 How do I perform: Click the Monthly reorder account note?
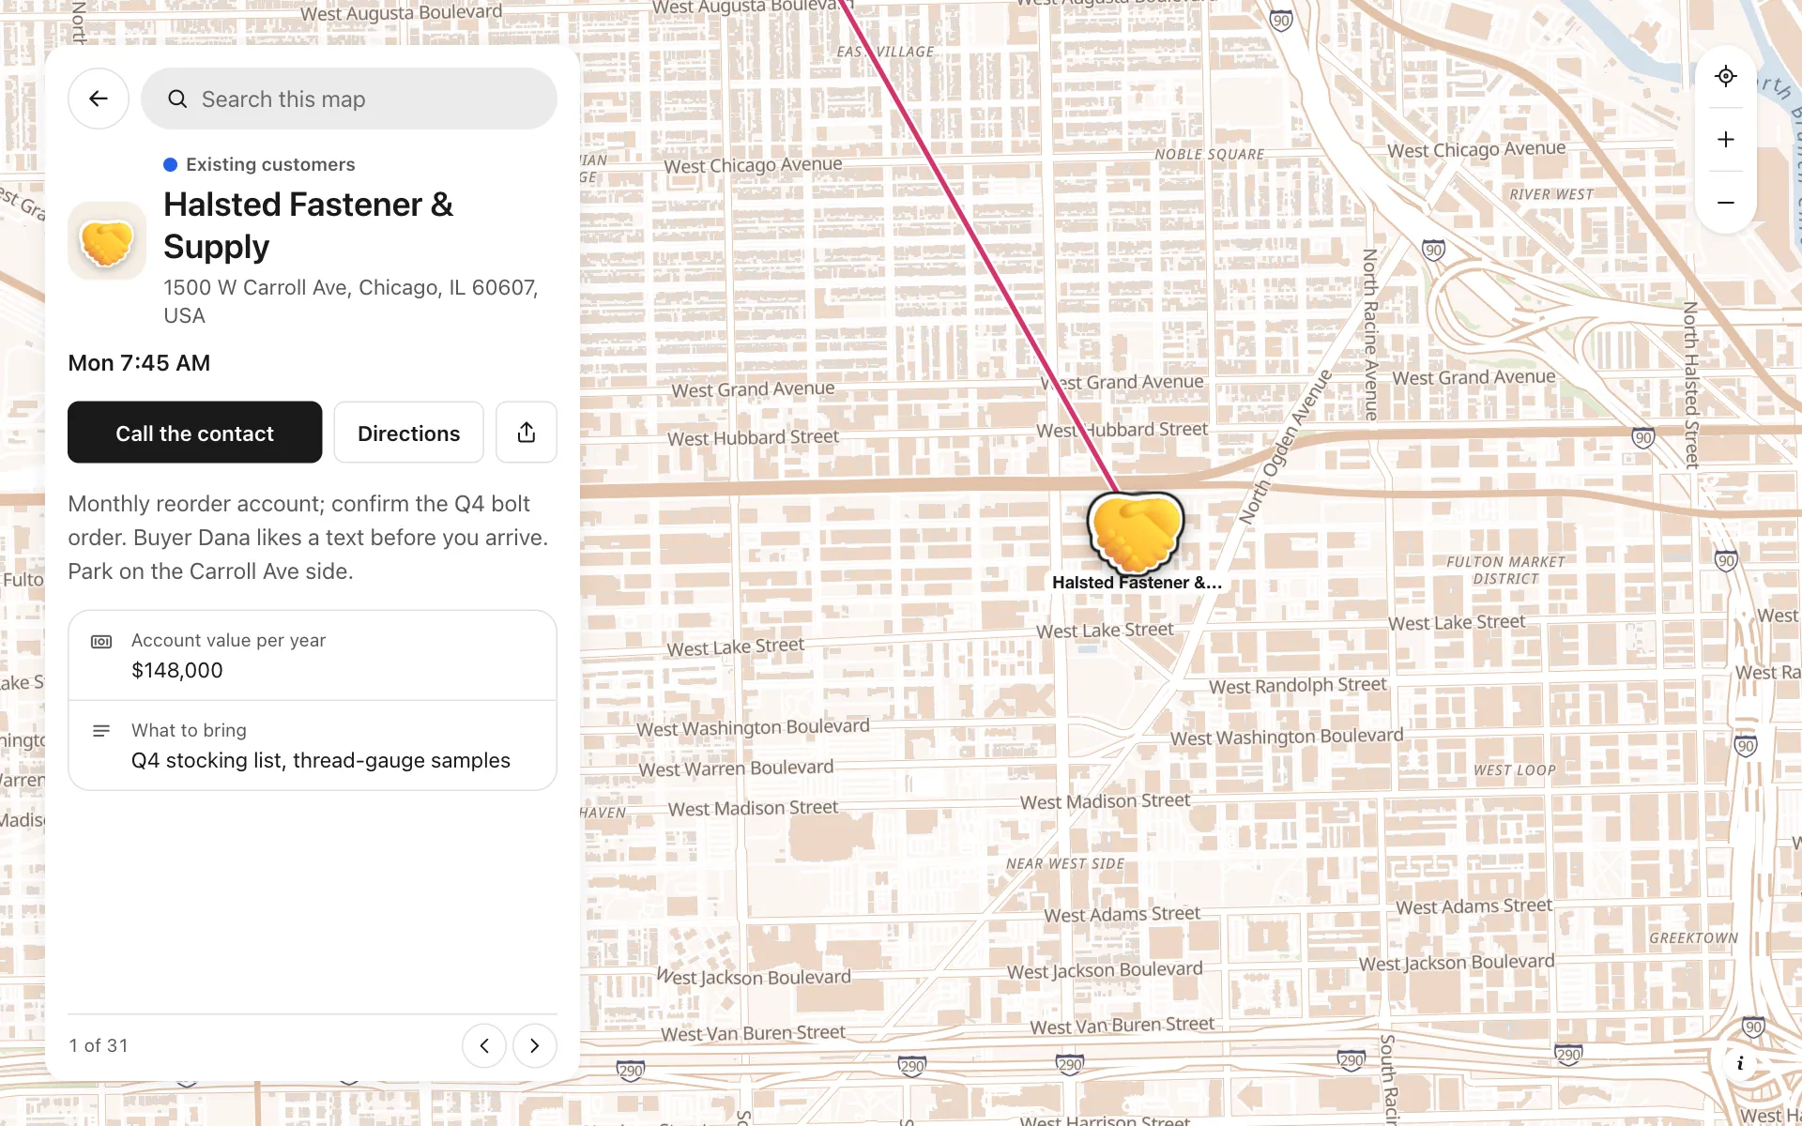click(x=308, y=538)
